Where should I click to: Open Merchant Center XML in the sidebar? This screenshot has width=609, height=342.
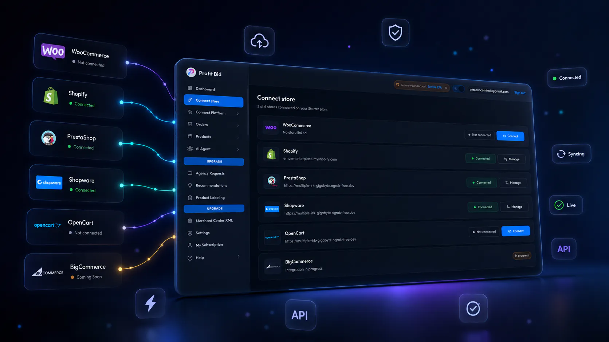pyautogui.click(x=214, y=221)
